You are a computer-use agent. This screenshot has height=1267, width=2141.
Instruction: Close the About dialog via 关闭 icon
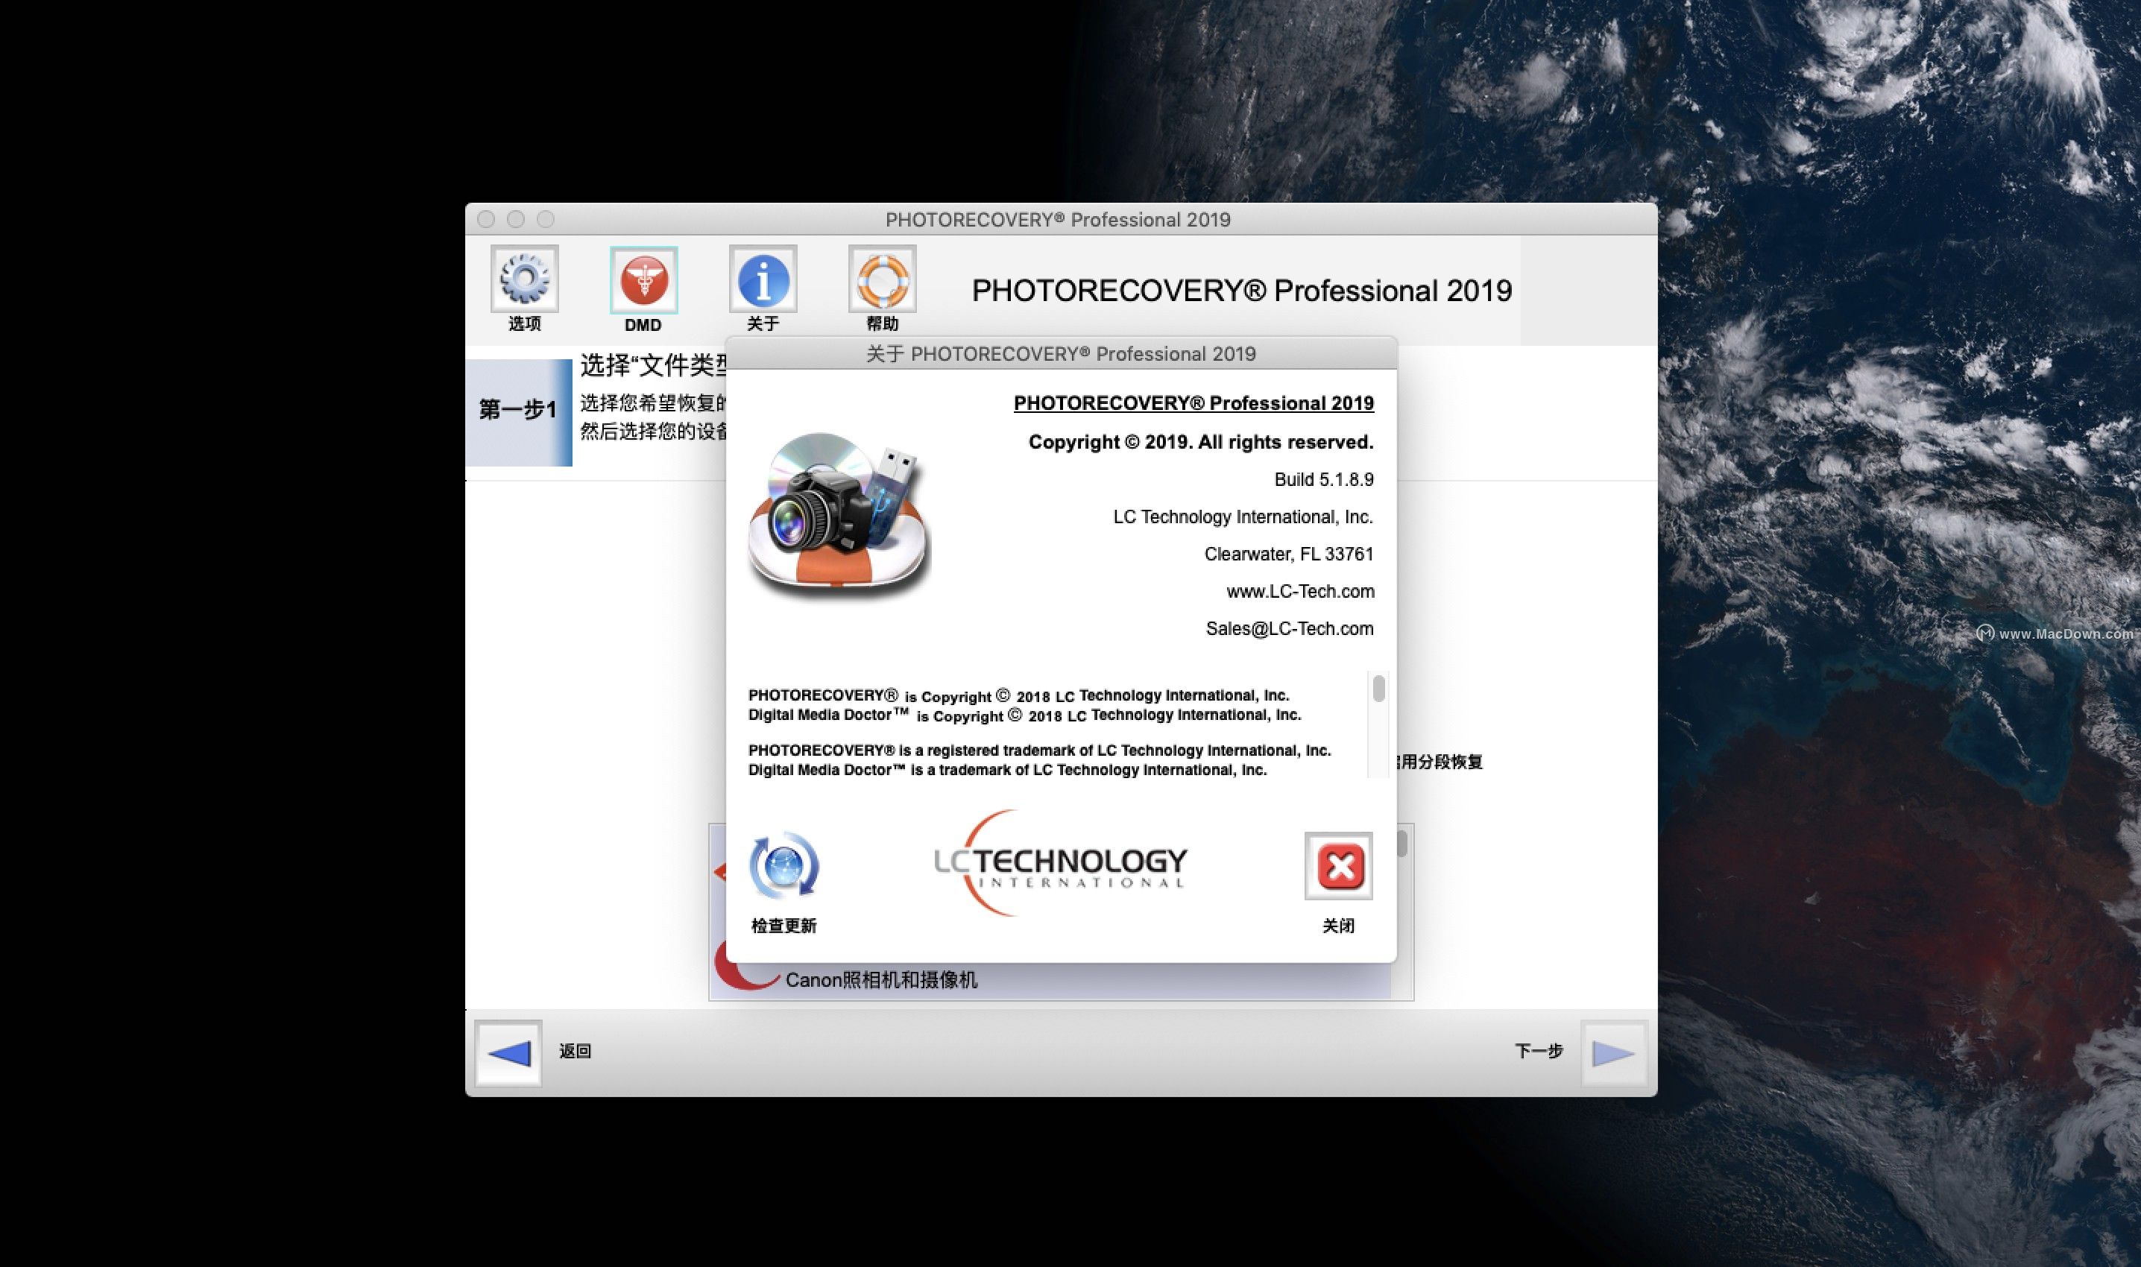click(x=1338, y=866)
